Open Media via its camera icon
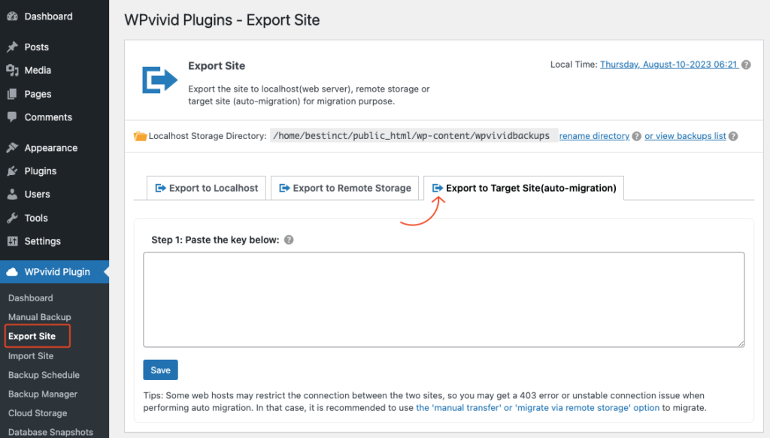Screen dimensions: 770x438 (13, 70)
